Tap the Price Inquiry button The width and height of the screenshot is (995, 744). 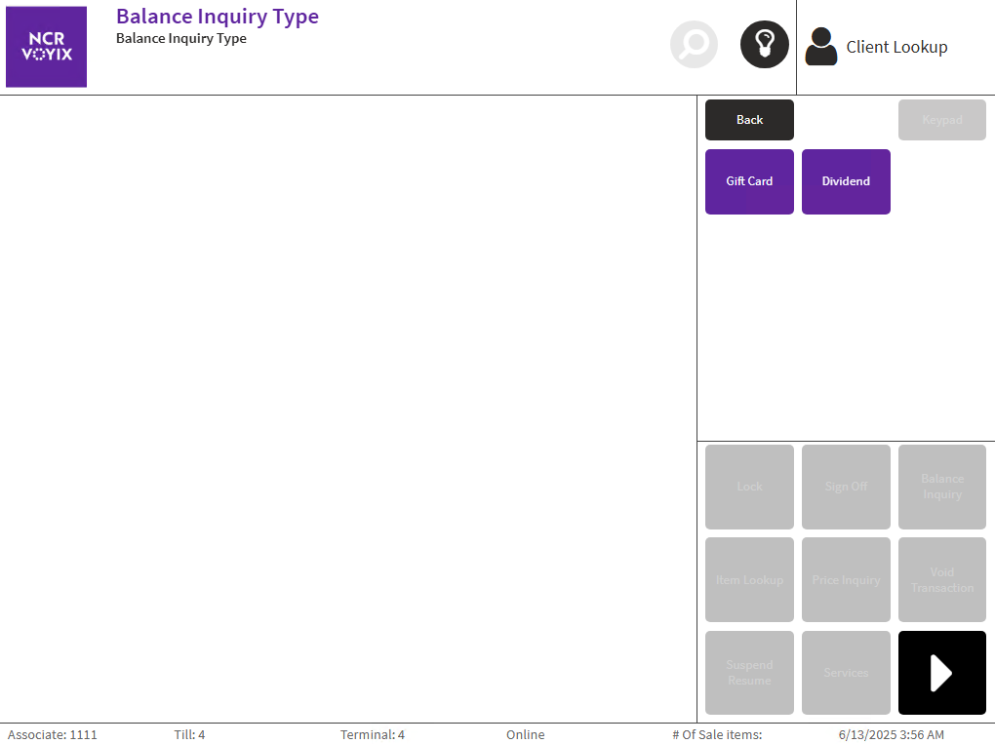(846, 580)
